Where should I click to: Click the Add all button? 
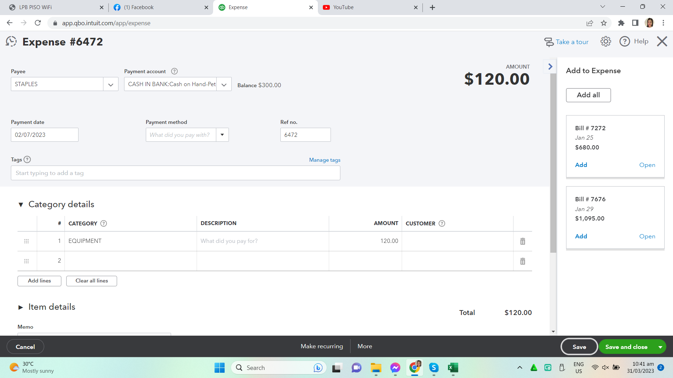(x=588, y=95)
